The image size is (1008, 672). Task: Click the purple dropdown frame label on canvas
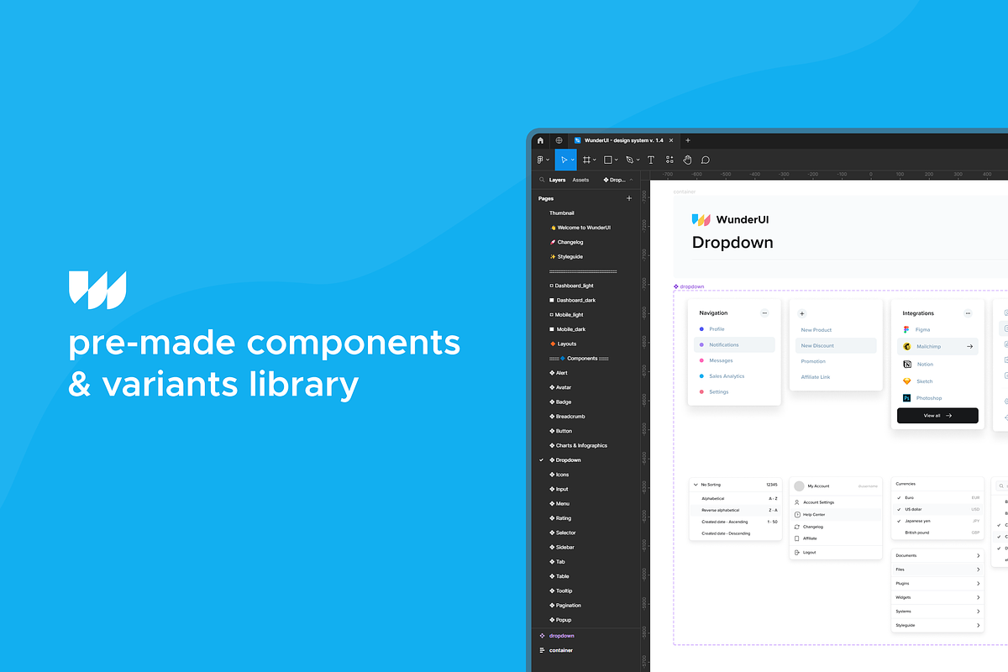pyautogui.click(x=689, y=286)
